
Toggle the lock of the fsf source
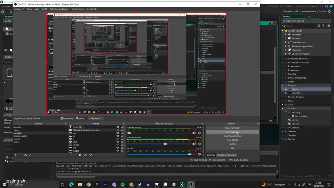coord(122,148)
